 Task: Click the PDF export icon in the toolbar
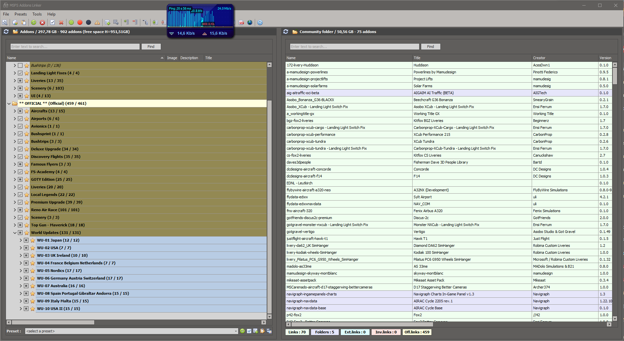coord(242,22)
